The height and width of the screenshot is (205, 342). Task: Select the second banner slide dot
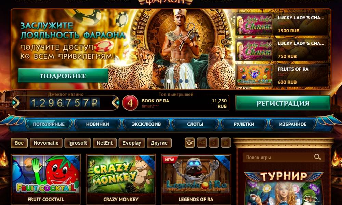pyautogui.click(x=169, y=81)
